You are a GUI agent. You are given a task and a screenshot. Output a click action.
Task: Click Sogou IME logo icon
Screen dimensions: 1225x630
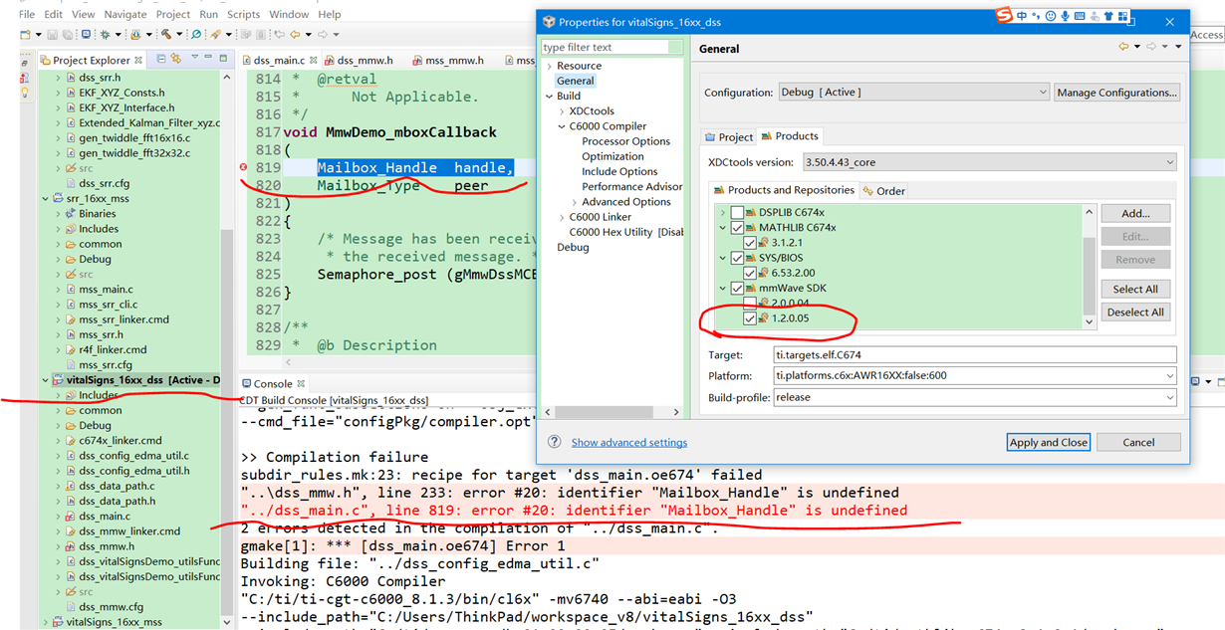1004,15
